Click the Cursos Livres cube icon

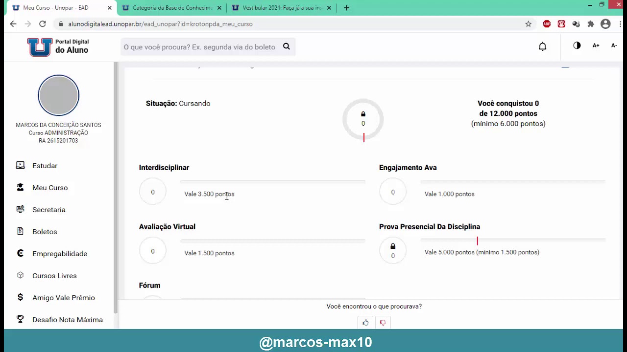coord(20,275)
